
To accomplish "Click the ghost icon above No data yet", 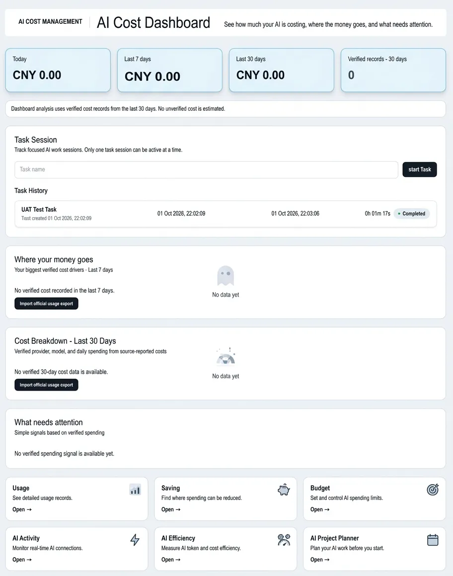I will pos(226,275).
